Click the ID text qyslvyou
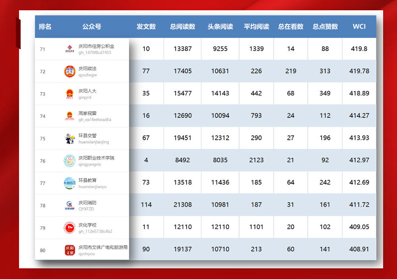The height and width of the screenshot is (279, 397). [x=87, y=254]
